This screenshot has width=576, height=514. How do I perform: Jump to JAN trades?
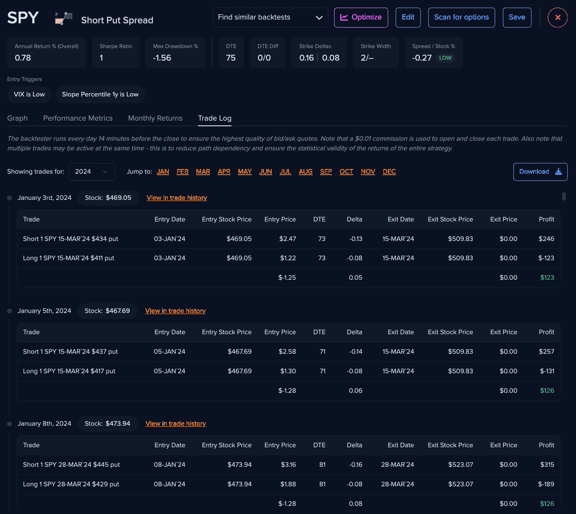coord(163,172)
